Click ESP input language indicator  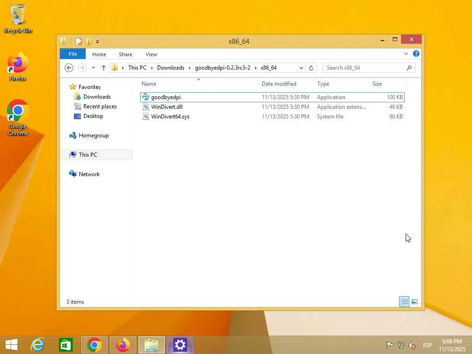pos(427,345)
